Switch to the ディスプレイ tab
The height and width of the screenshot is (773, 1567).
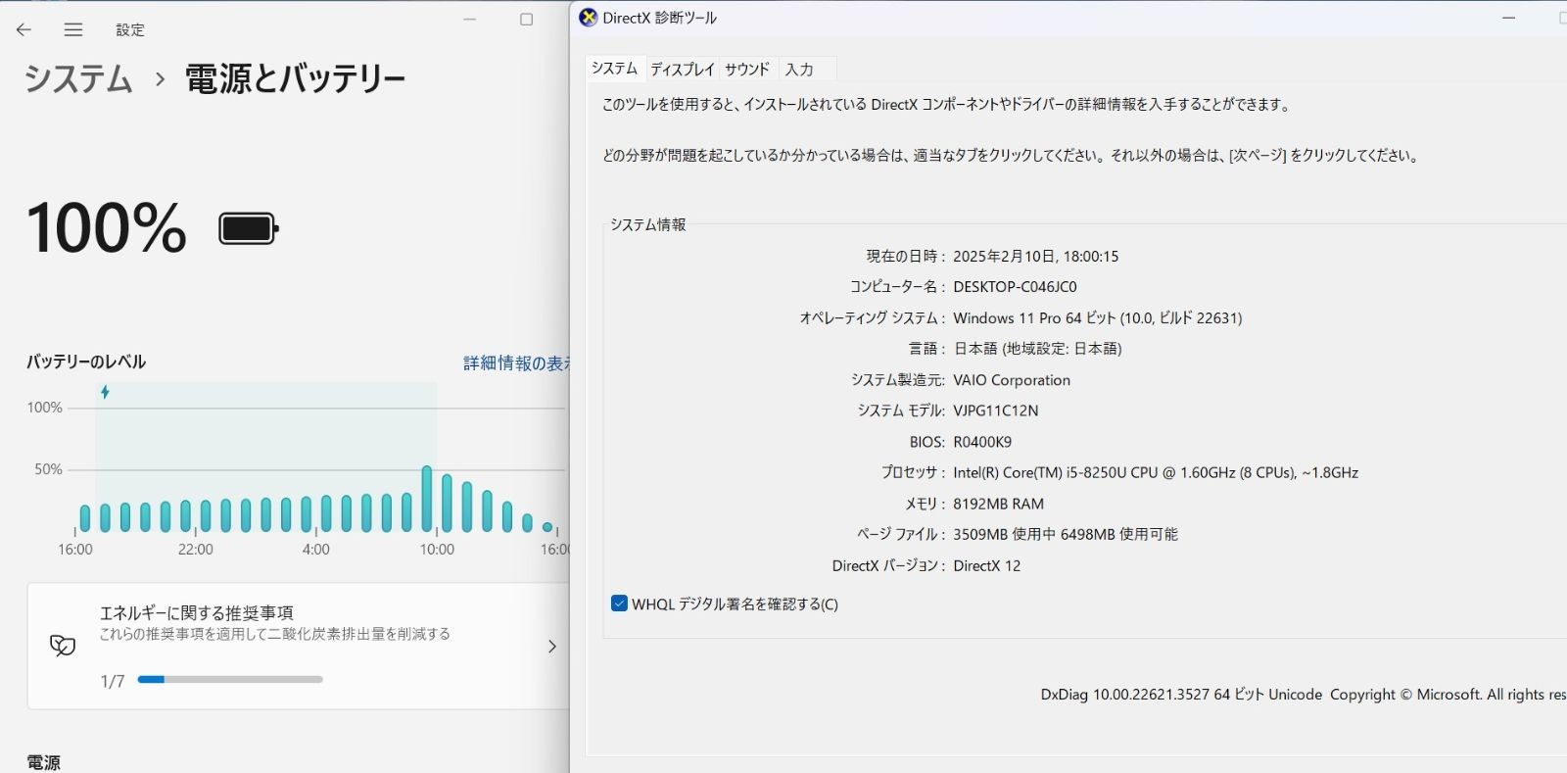[683, 69]
